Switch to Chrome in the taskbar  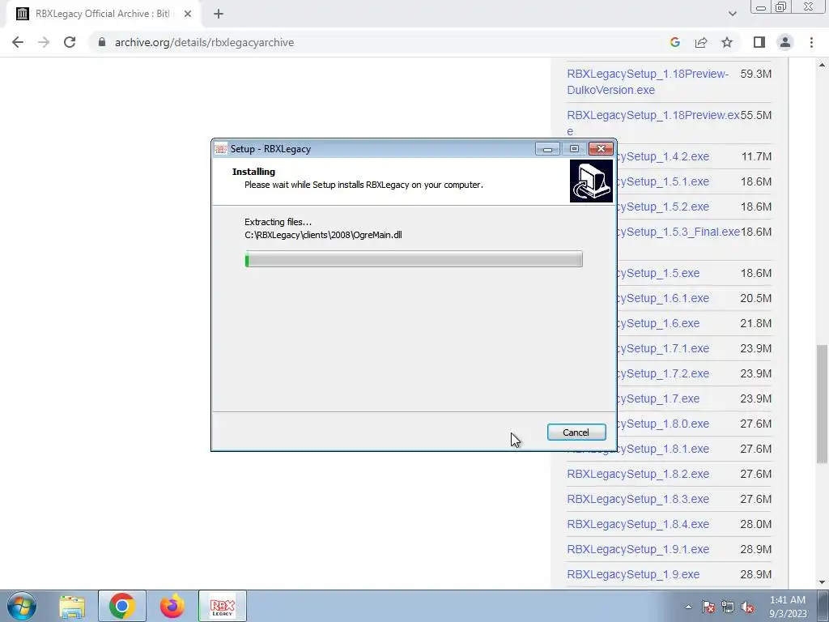122,606
